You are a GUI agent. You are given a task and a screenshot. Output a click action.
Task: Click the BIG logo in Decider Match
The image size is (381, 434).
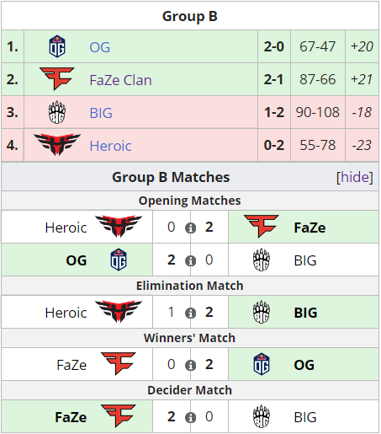point(262,416)
